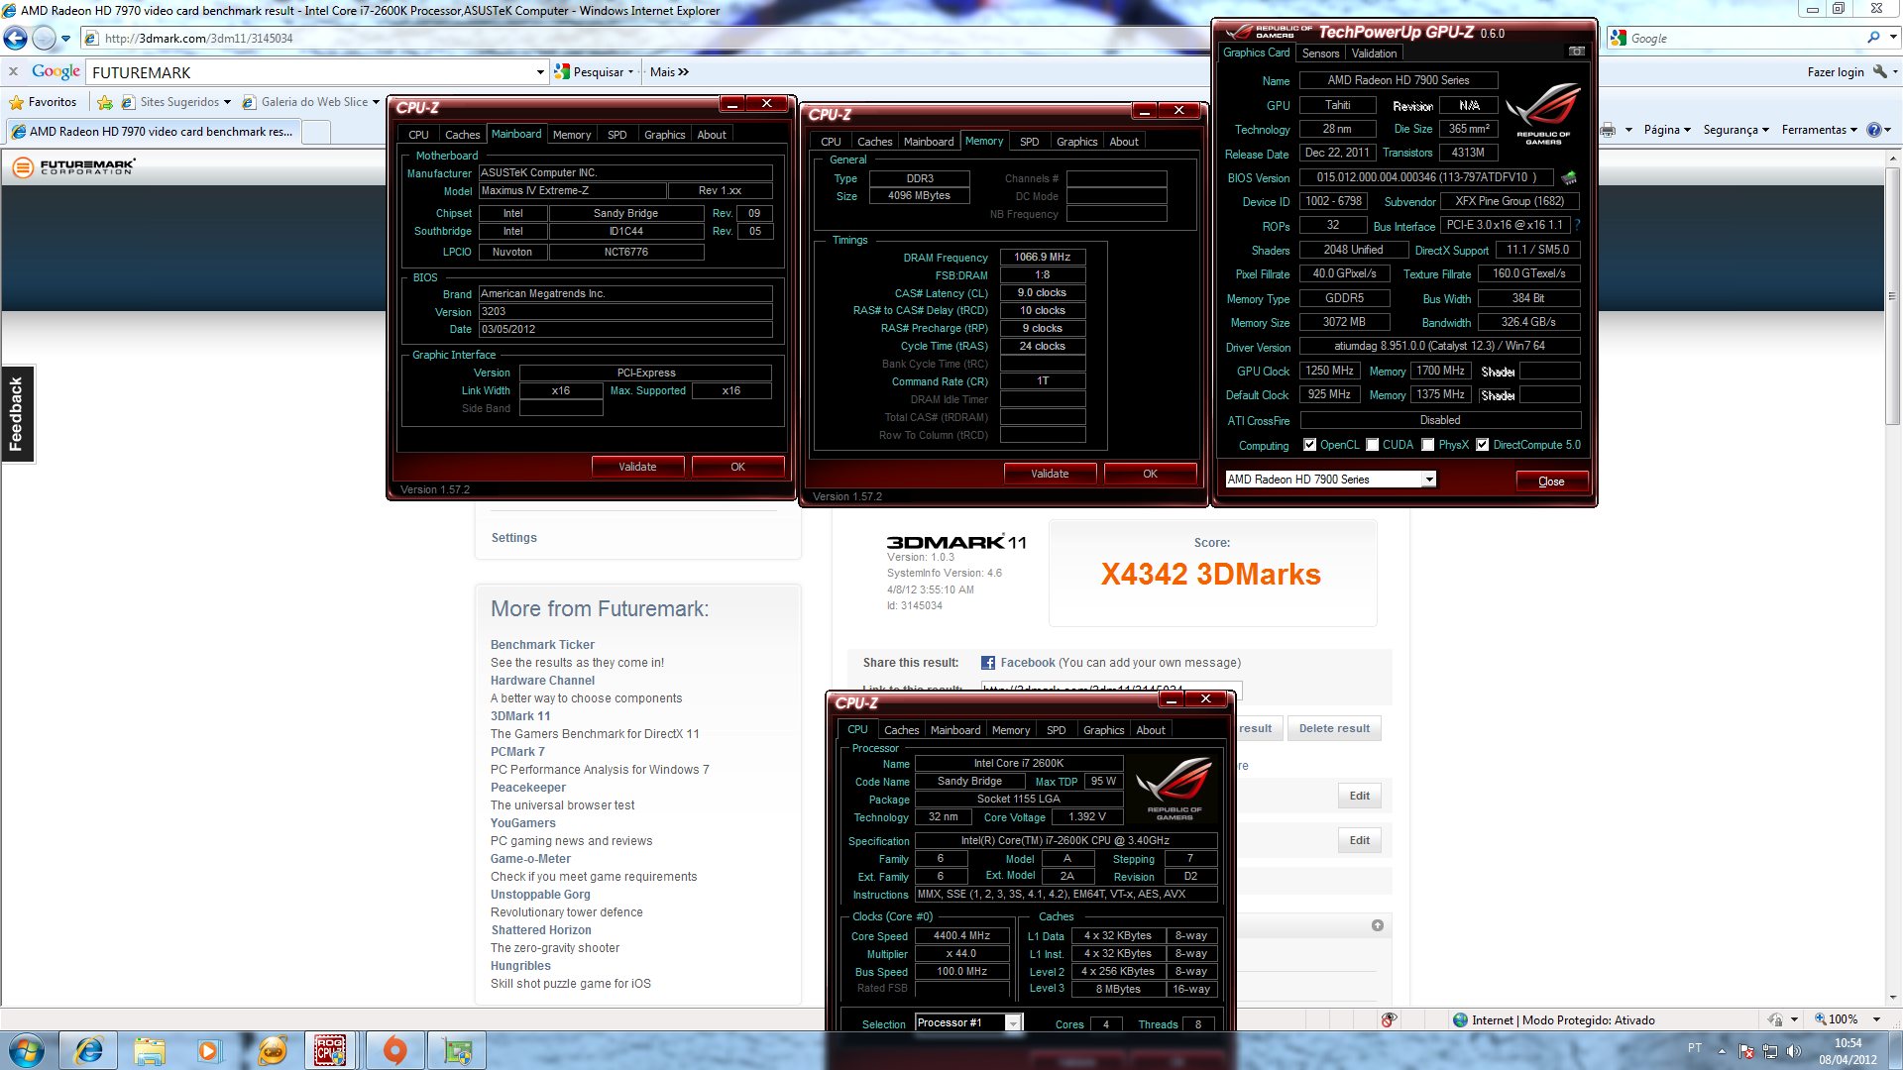Click the Settings heading link

[x=513, y=538]
